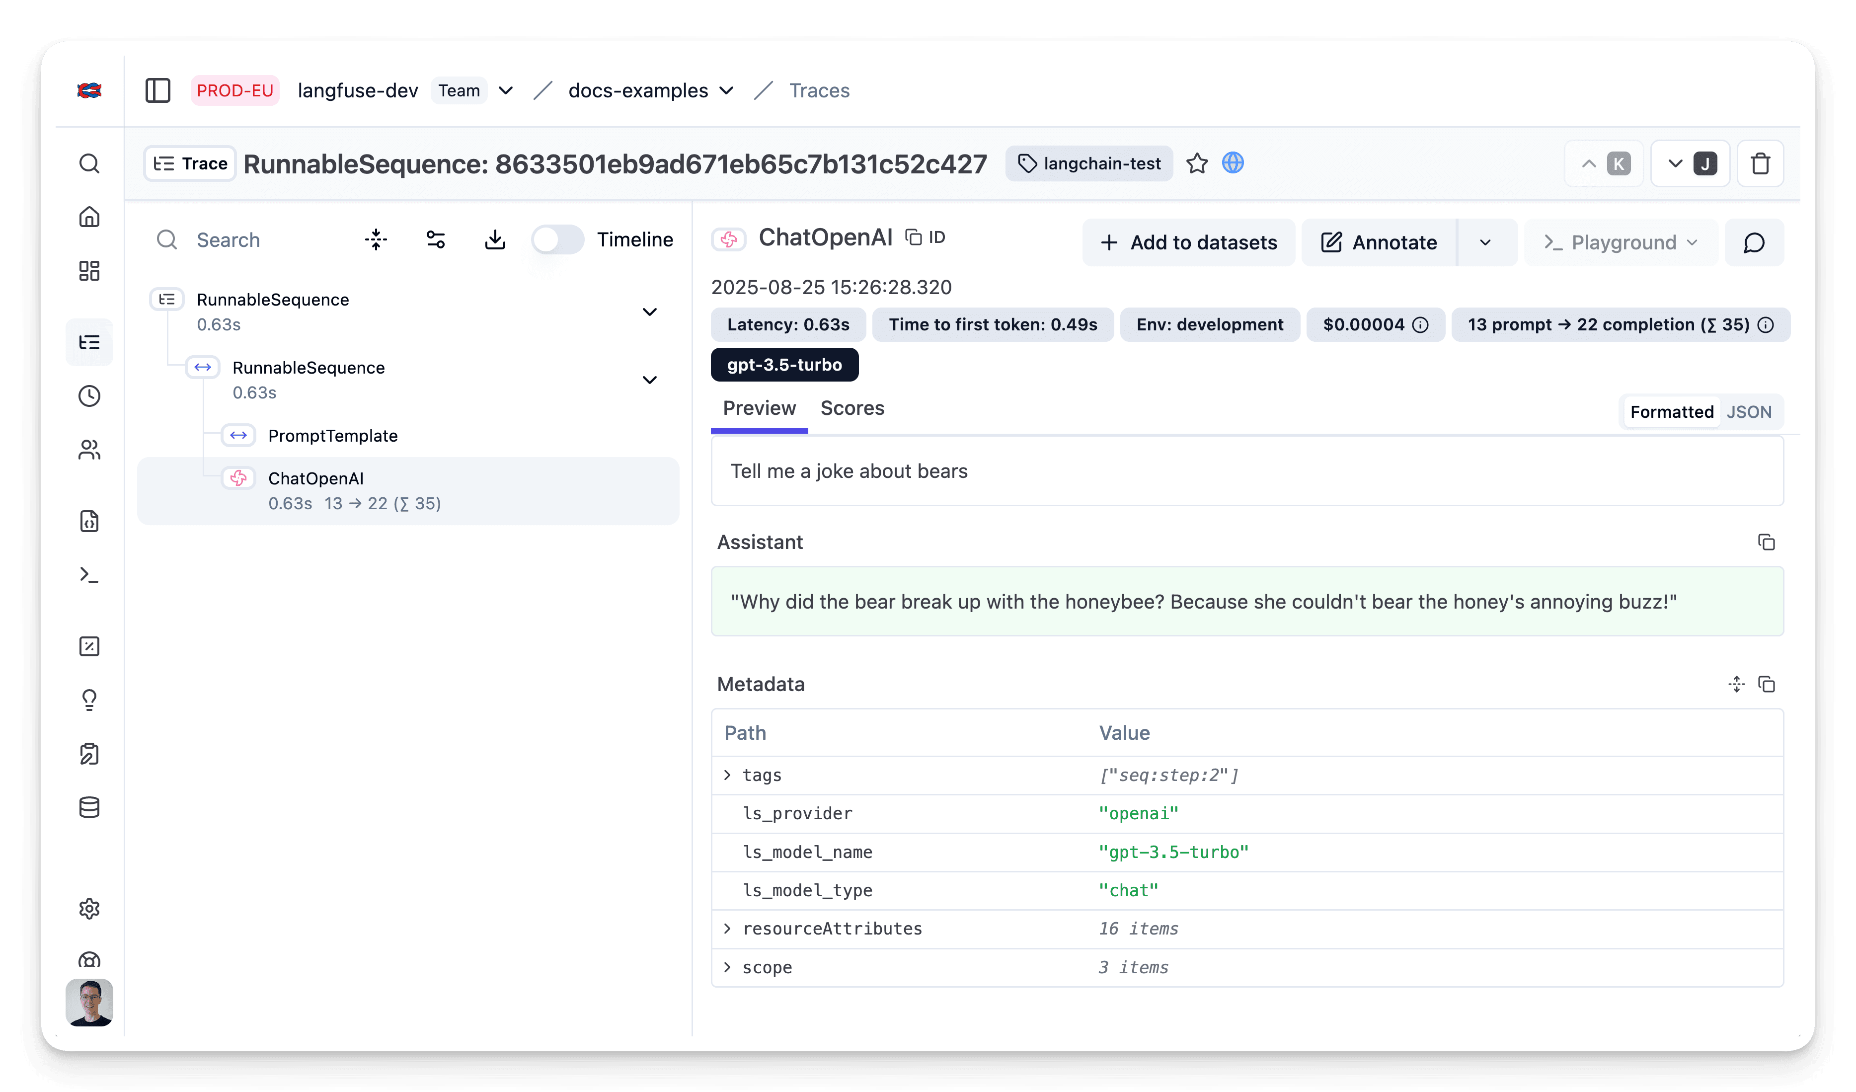Viewport: 1856px width, 1092px height.
Task: Open the comments bubble icon
Action: 1754,242
